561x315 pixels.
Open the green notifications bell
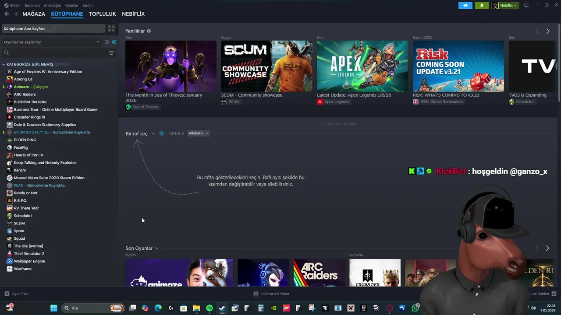point(482,5)
